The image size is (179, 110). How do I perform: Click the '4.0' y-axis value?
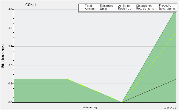point(10,9)
